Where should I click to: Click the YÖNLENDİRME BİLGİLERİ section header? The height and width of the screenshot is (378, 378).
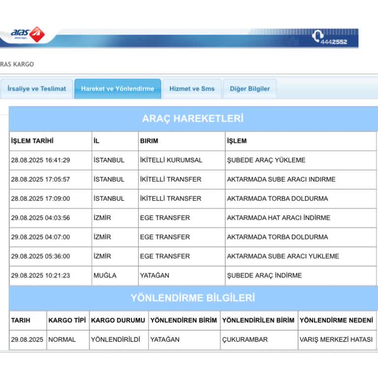[193, 298]
